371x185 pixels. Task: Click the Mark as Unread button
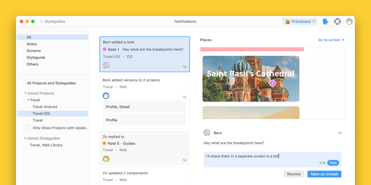pyautogui.click(x=324, y=174)
